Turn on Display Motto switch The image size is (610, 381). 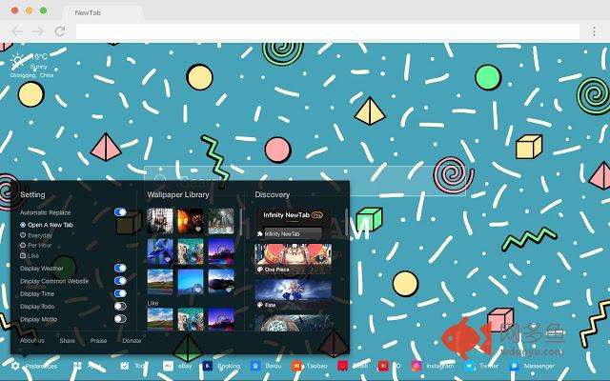pyautogui.click(x=120, y=319)
